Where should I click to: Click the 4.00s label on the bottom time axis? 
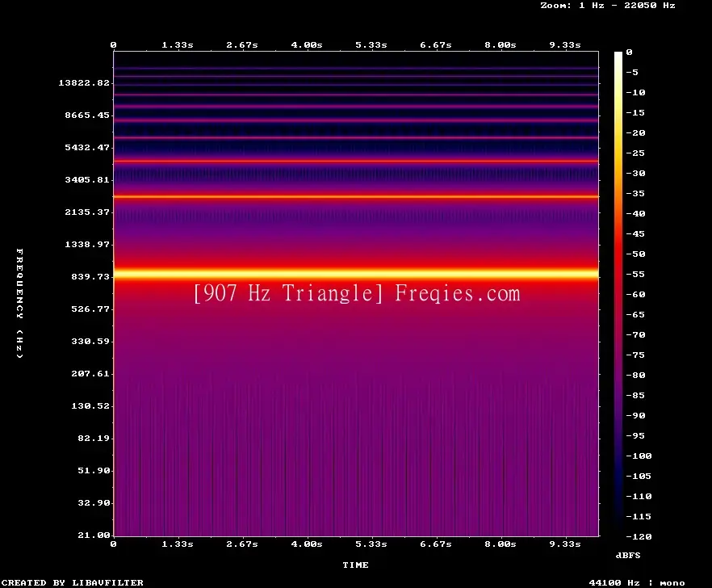(x=307, y=544)
